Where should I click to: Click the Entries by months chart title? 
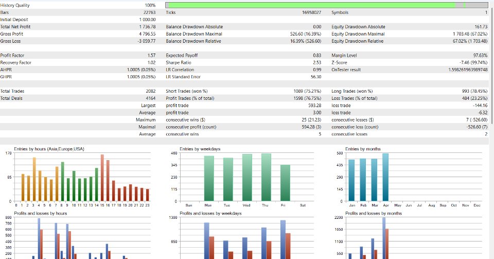[x=363, y=149]
